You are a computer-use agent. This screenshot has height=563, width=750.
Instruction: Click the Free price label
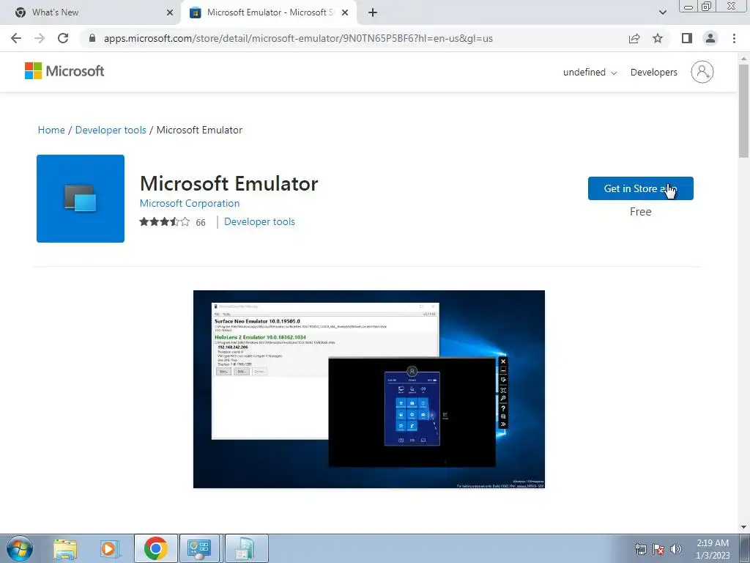(x=640, y=212)
